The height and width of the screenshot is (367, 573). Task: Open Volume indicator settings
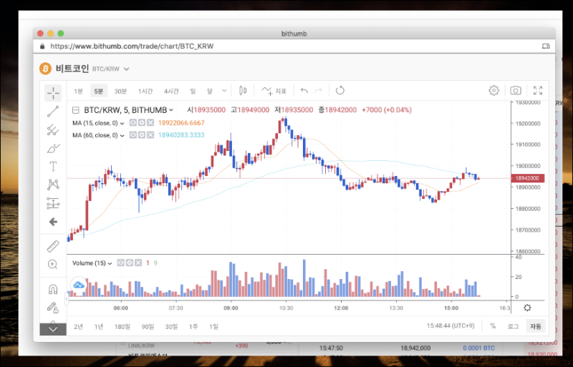tap(130, 263)
